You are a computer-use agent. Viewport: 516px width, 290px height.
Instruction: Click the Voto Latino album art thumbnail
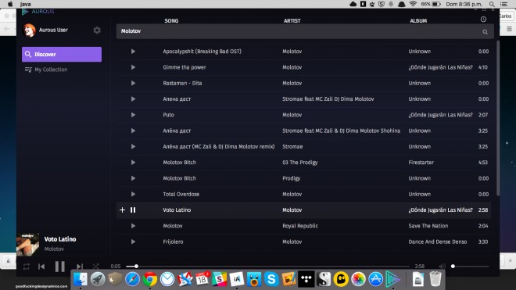[x=28, y=245]
